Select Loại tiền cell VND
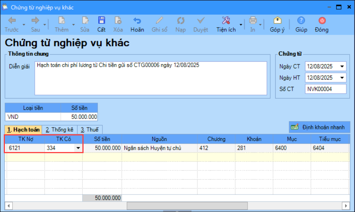The width and height of the screenshot is (355, 212). 33,117
